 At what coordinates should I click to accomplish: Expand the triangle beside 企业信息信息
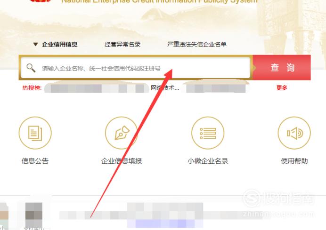pos(35,44)
